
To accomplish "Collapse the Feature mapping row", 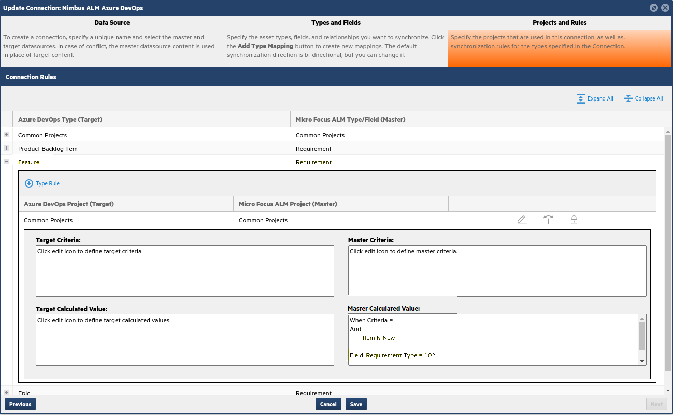I will 6,161.
